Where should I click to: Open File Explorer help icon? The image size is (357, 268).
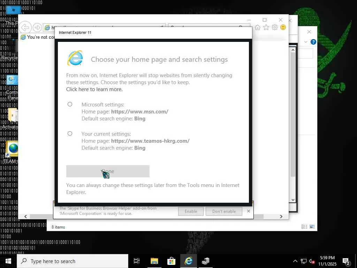point(313,42)
